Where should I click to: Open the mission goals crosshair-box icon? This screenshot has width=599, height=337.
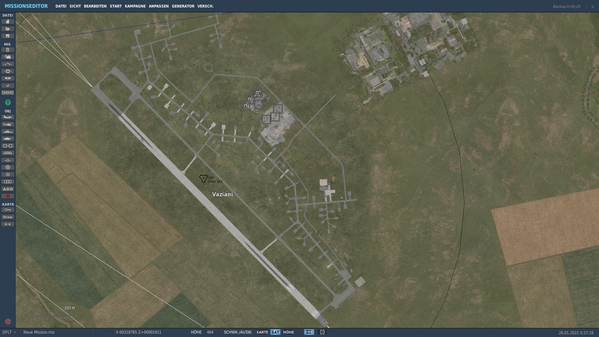(8, 71)
